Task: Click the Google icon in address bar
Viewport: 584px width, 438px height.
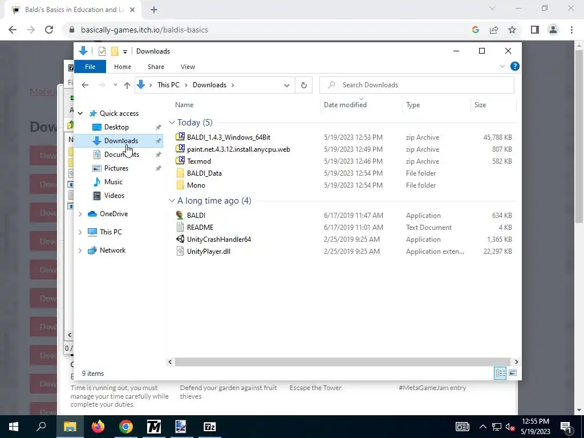Action: [x=475, y=30]
